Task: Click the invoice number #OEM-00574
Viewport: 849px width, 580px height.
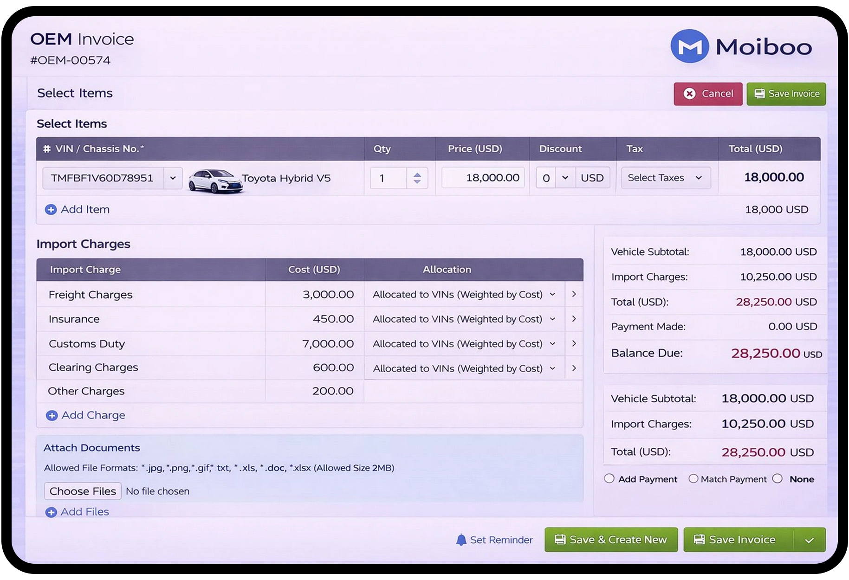Action: (71, 60)
